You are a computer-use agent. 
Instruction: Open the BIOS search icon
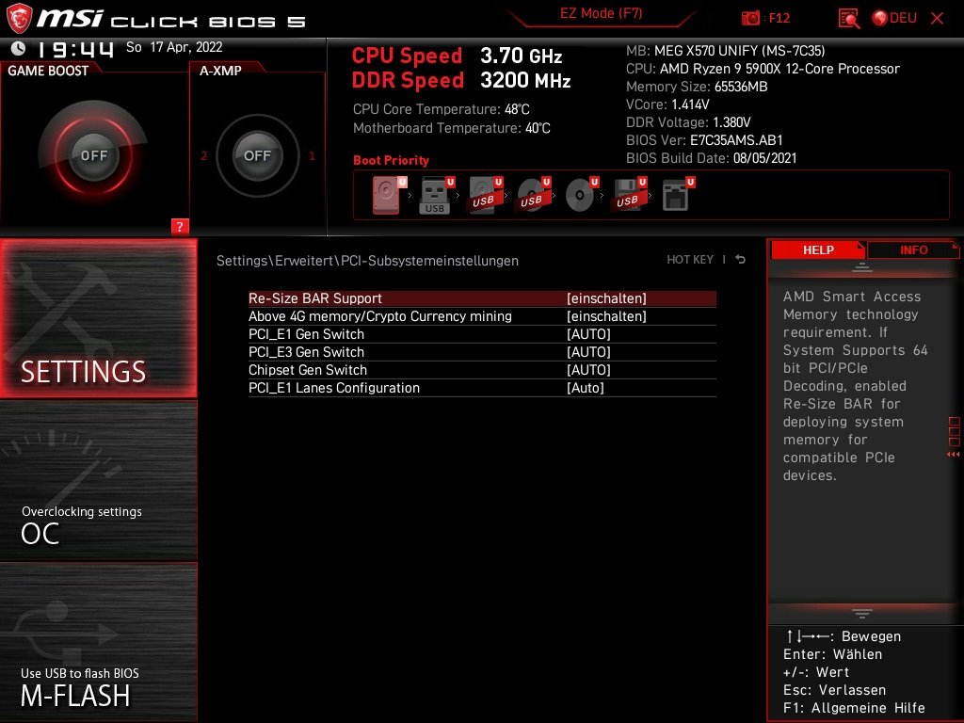pos(848,18)
